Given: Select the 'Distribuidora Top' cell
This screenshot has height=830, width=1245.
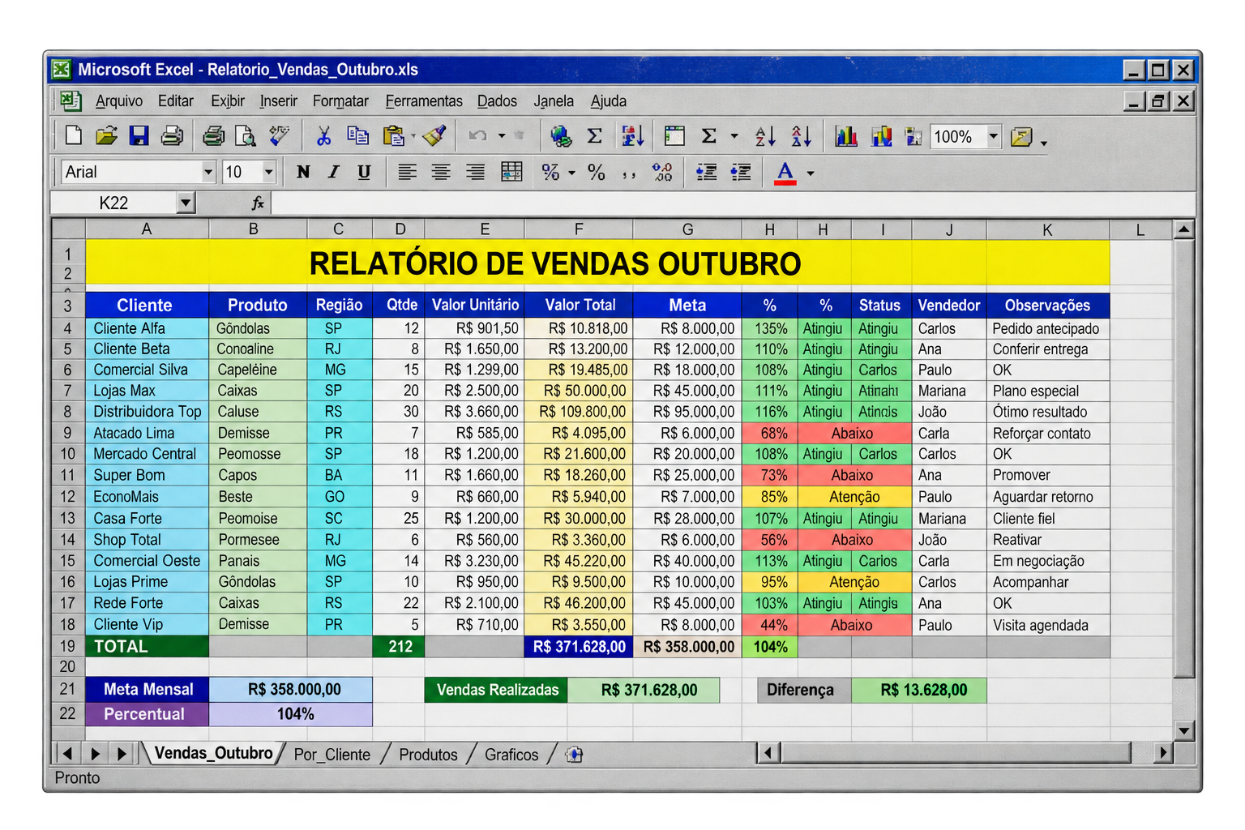Looking at the screenshot, I should pos(147,412).
